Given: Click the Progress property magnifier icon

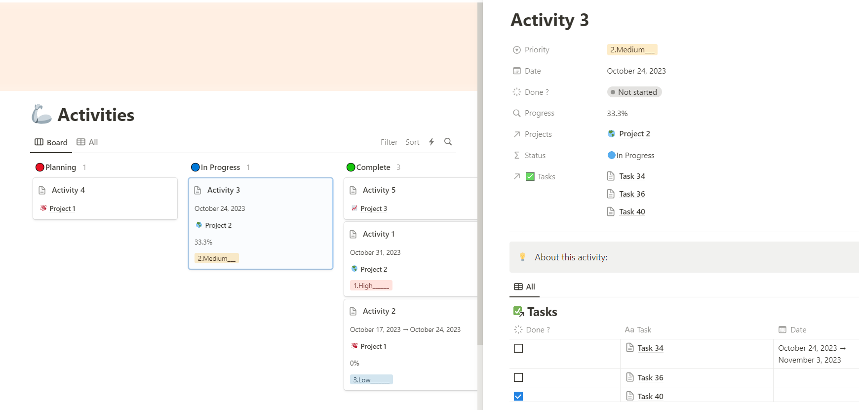Looking at the screenshot, I should 517,113.
